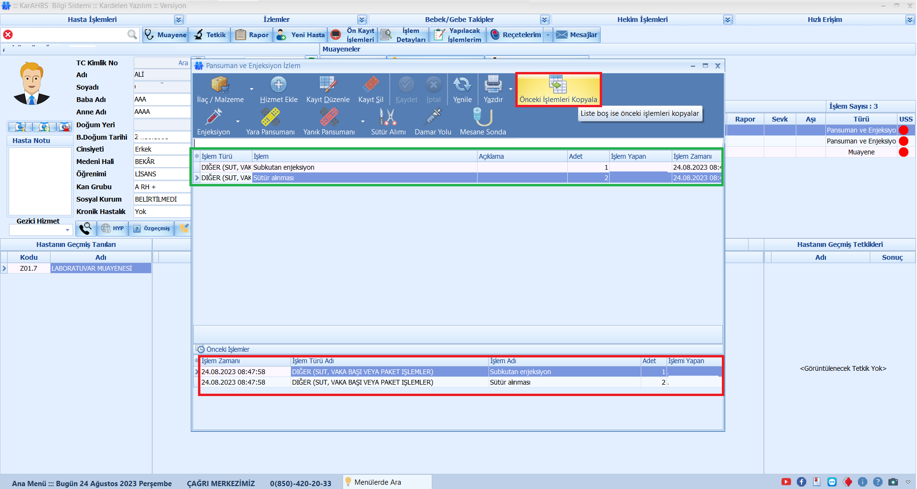This screenshot has height=489, width=917.
Task: Open Hasta İşlemleri menu
Action: (x=92, y=20)
